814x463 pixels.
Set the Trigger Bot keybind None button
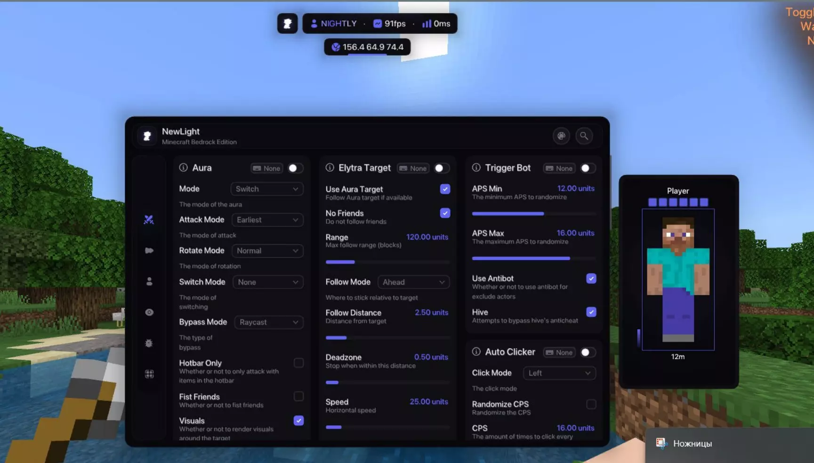[559, 168]
